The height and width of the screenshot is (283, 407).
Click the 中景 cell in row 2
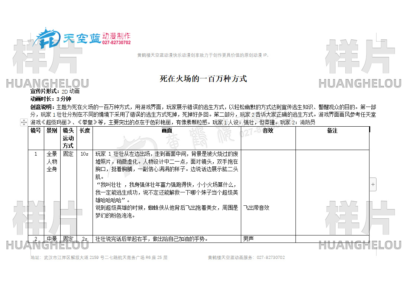[52, 239]
